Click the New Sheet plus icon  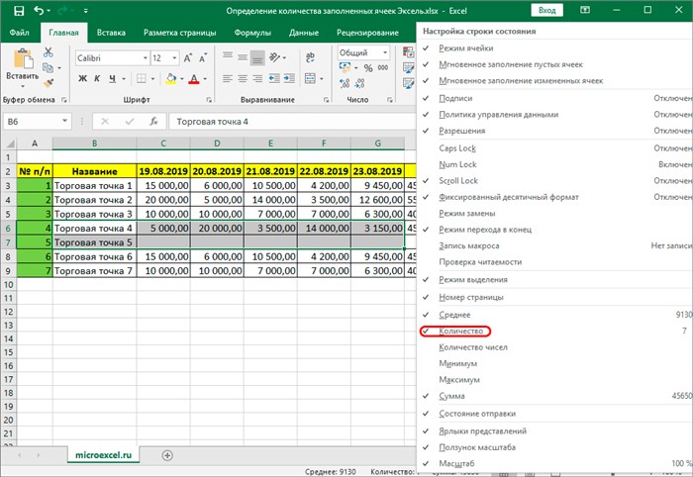click(x=167, y=455)
